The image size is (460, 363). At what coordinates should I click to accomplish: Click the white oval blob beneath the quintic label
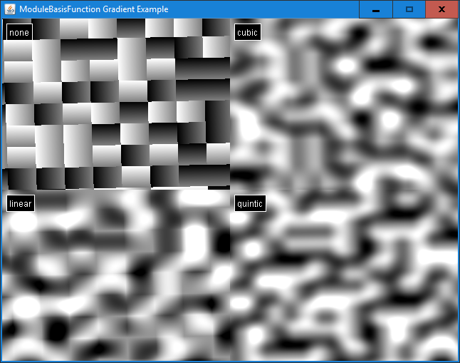click(x=251, y=250)
